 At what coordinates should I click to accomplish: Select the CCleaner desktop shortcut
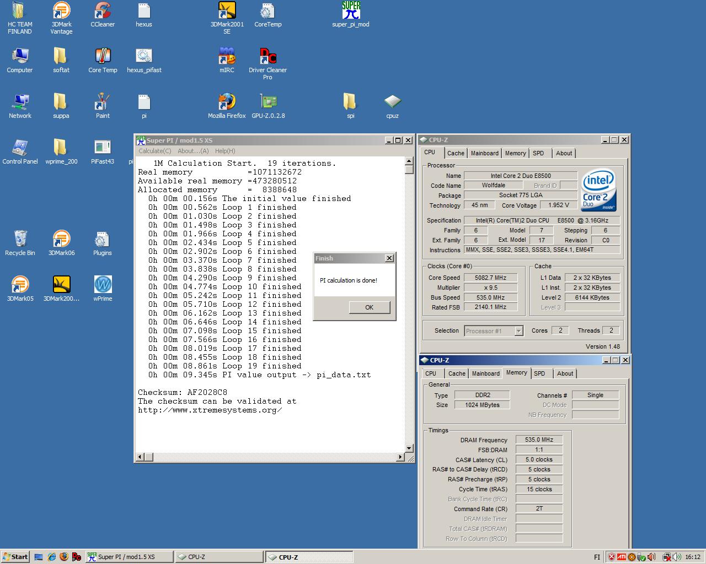pyautogui.click(x=103, y=15)
